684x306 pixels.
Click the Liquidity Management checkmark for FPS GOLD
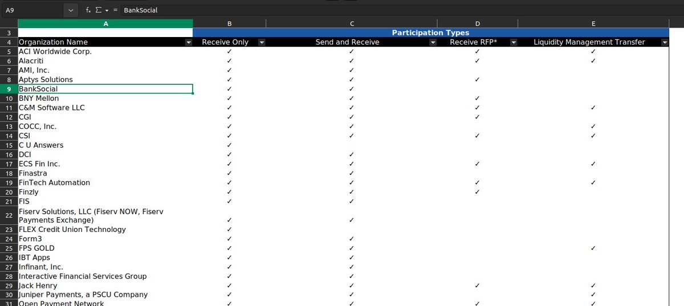(x=593, y=248)
